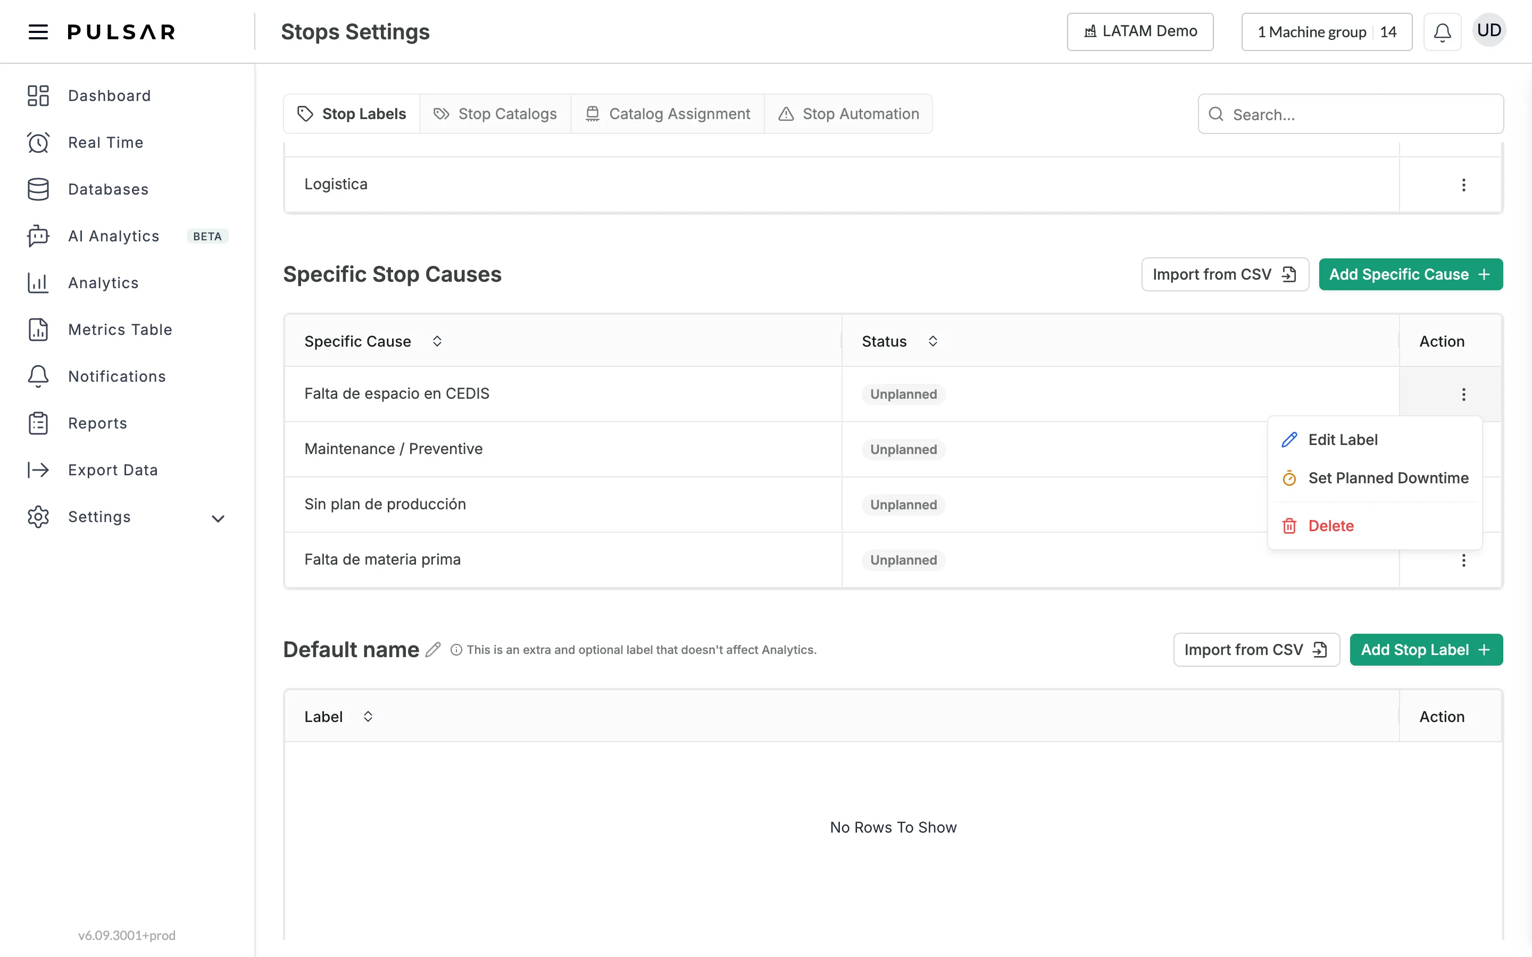This screenshot has width=1532, height=957.
Task: Click the Logistica row label
Action: tap(336, 184)
